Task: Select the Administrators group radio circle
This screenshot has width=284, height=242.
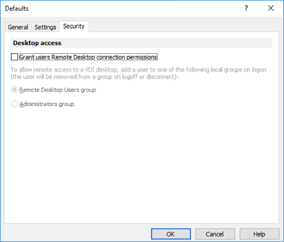Action: 14,104
